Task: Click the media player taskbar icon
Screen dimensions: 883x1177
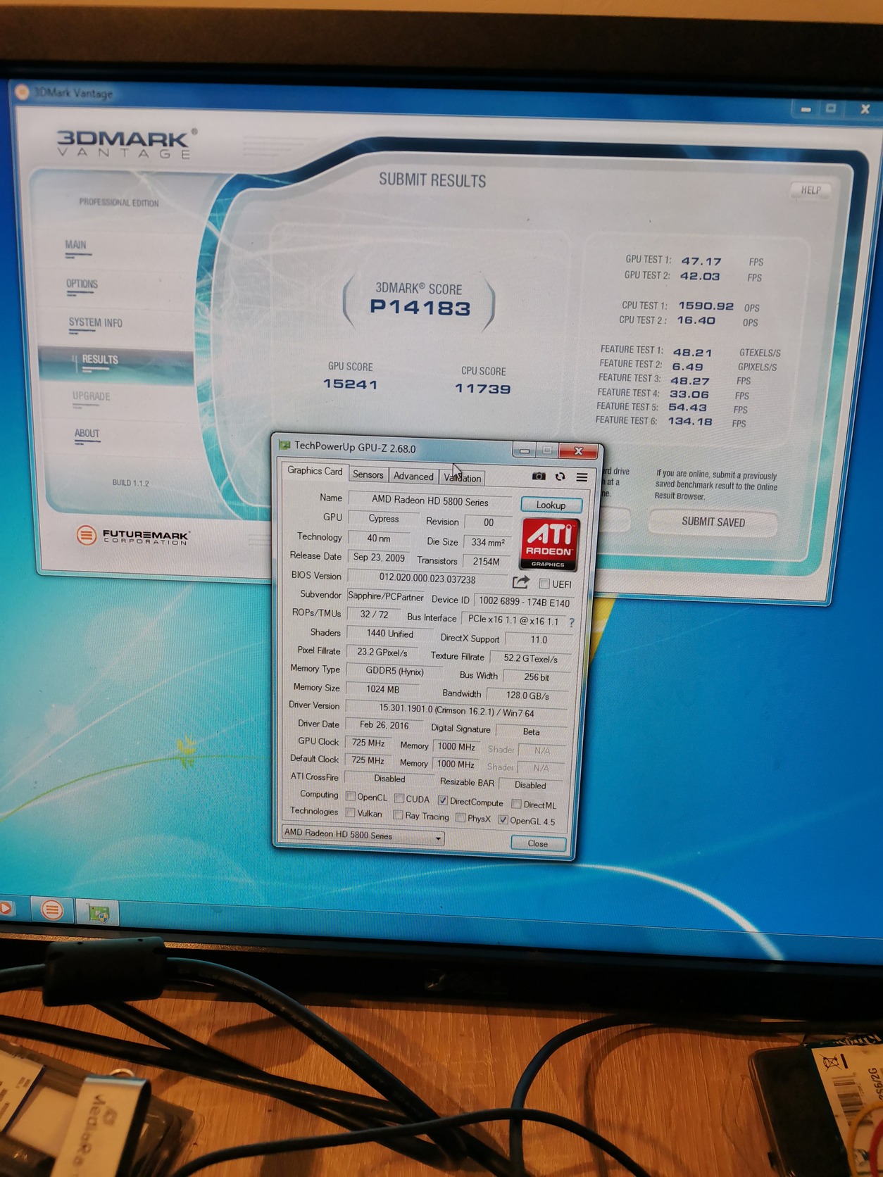Action: pyautogui.click(x=6, y=908)
